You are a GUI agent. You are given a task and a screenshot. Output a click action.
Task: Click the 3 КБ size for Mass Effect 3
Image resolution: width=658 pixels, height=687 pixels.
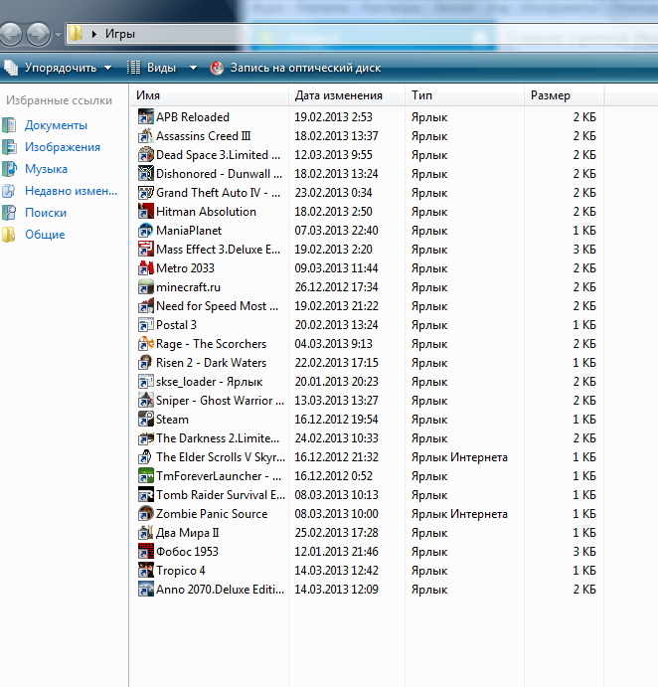pos(584,250)
